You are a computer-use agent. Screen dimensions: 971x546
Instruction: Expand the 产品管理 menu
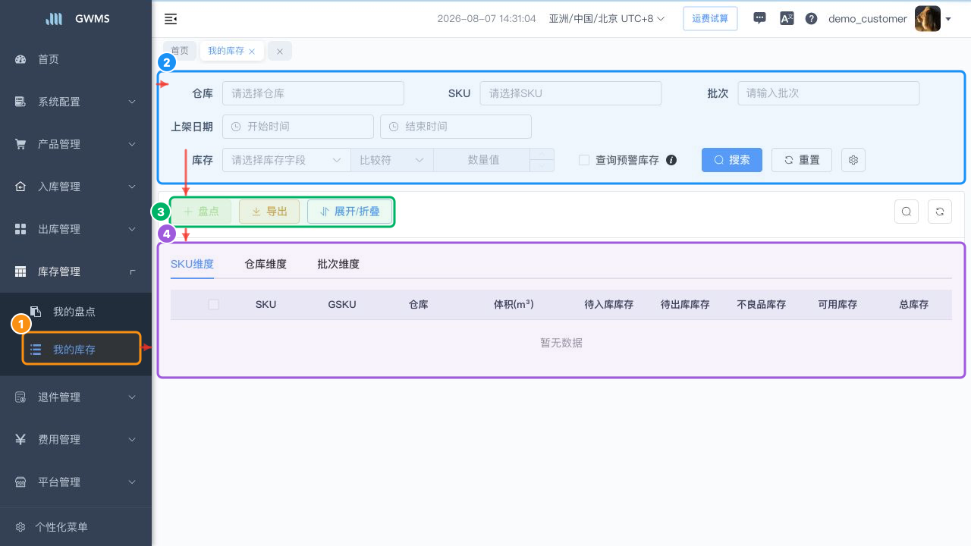pos(76,144)
